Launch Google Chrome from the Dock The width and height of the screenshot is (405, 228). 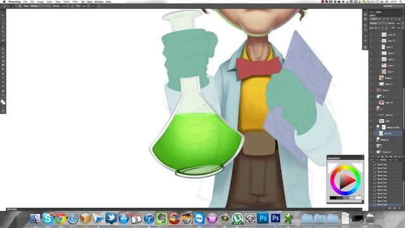point(61,218)
